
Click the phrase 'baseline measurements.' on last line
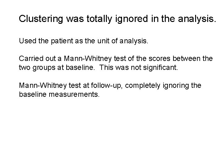(x=59, y=94)
